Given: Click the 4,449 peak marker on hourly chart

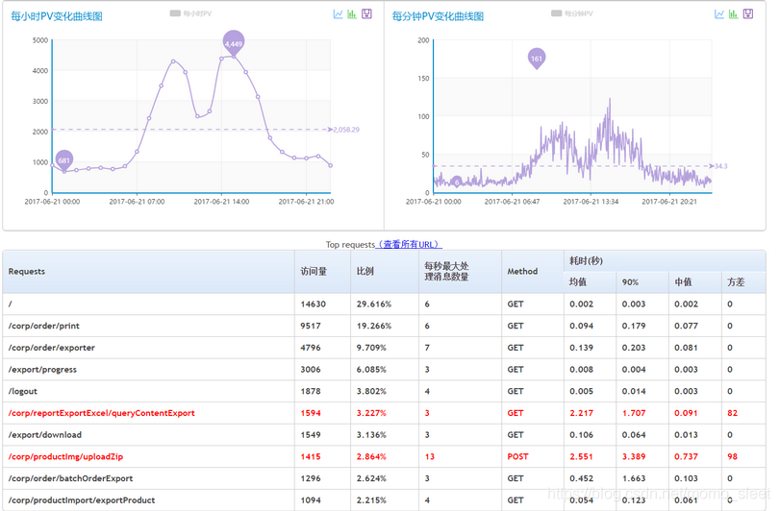Looking at the screenshot, I should (234, 42).
